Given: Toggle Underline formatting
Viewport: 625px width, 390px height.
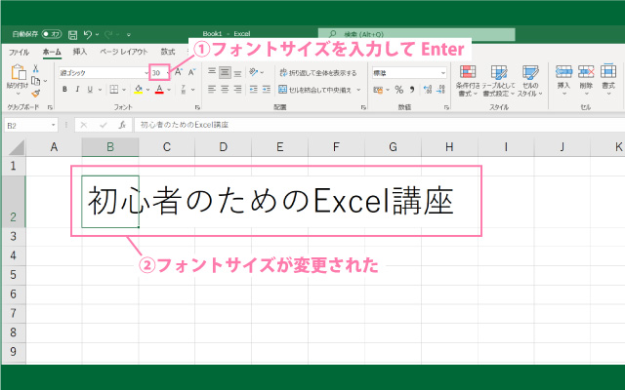Looking at the screenshot, I should pyautogui.click(x=90, y=90).
